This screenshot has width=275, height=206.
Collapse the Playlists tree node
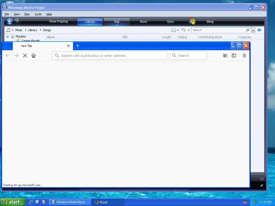pos(7,36)
